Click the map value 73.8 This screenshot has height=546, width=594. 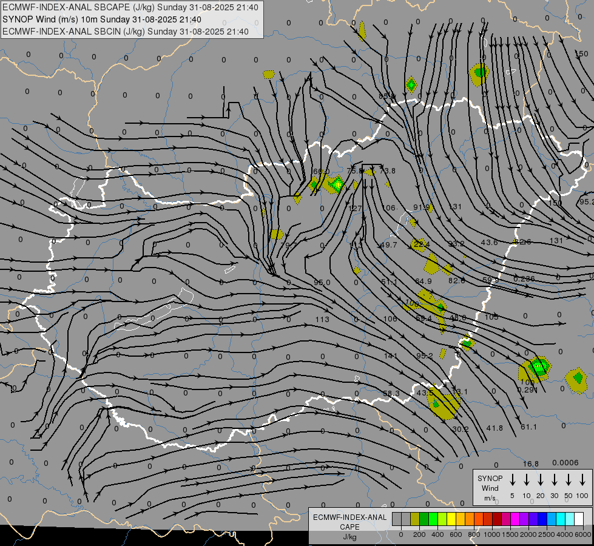[388, 171]
